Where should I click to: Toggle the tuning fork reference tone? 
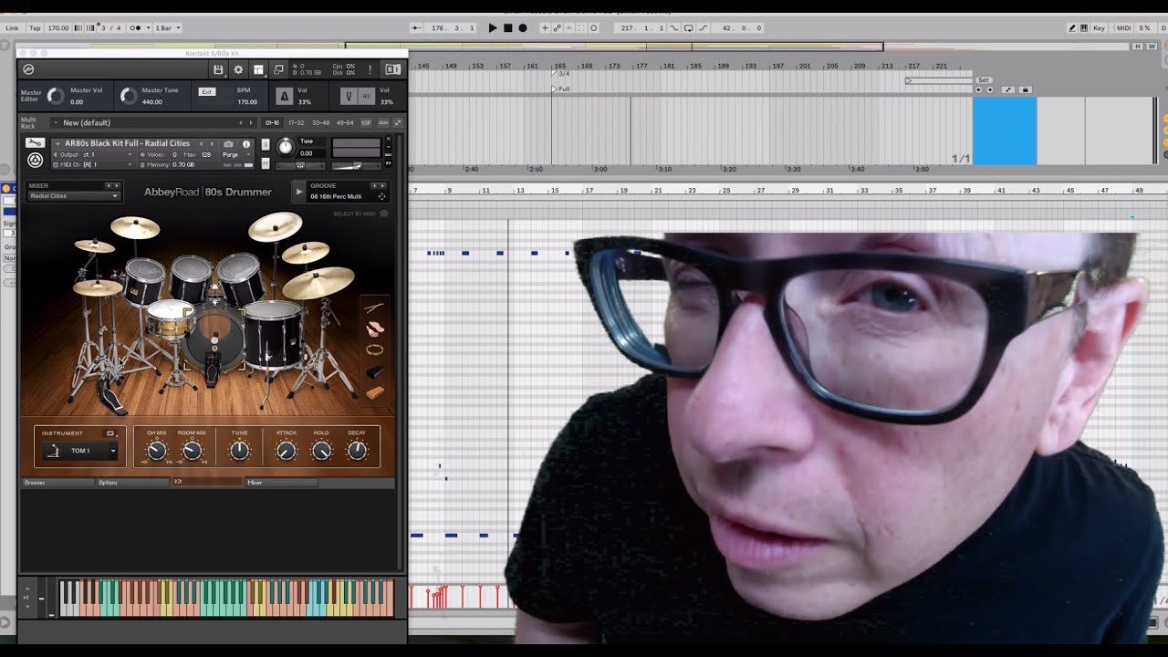pyautogui.click(x=348, y=95)
